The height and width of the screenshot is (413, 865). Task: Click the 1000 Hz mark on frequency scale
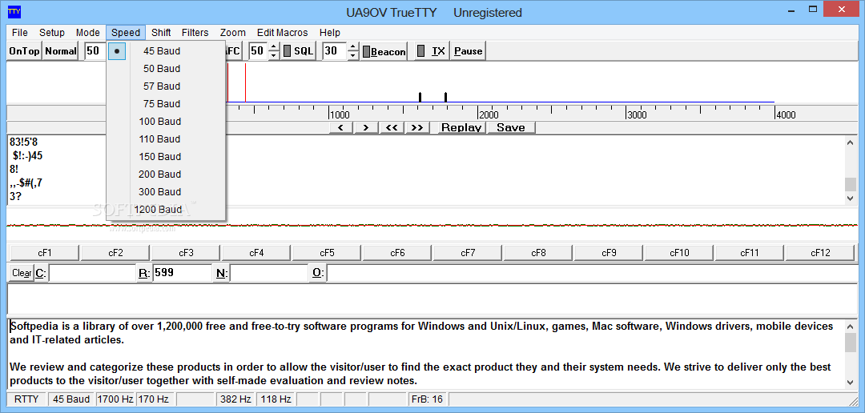tap(339, 114)
